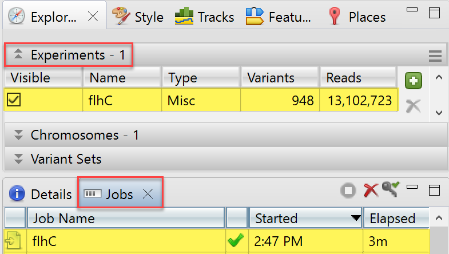449x254 pixels.
Task: Click the key with checkmark icon
Action: pos(392,189)
